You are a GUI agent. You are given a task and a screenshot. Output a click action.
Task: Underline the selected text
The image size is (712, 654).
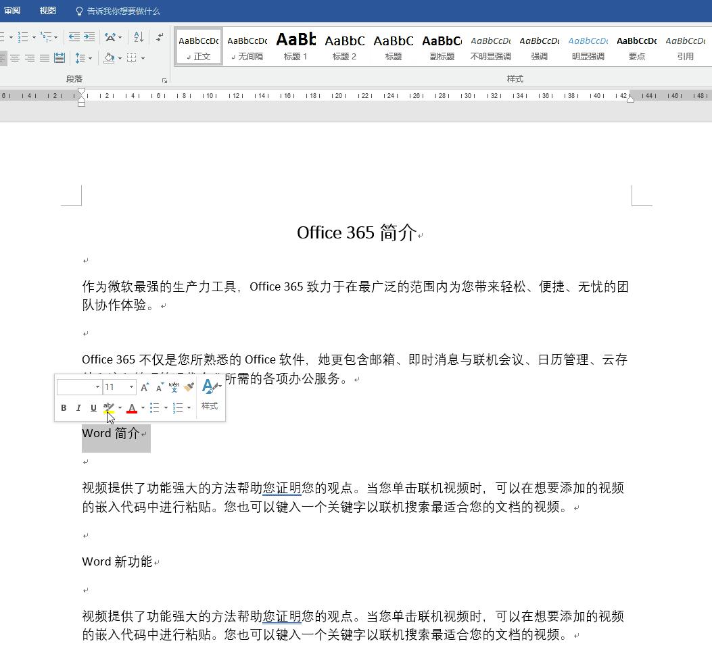(93, 407)
